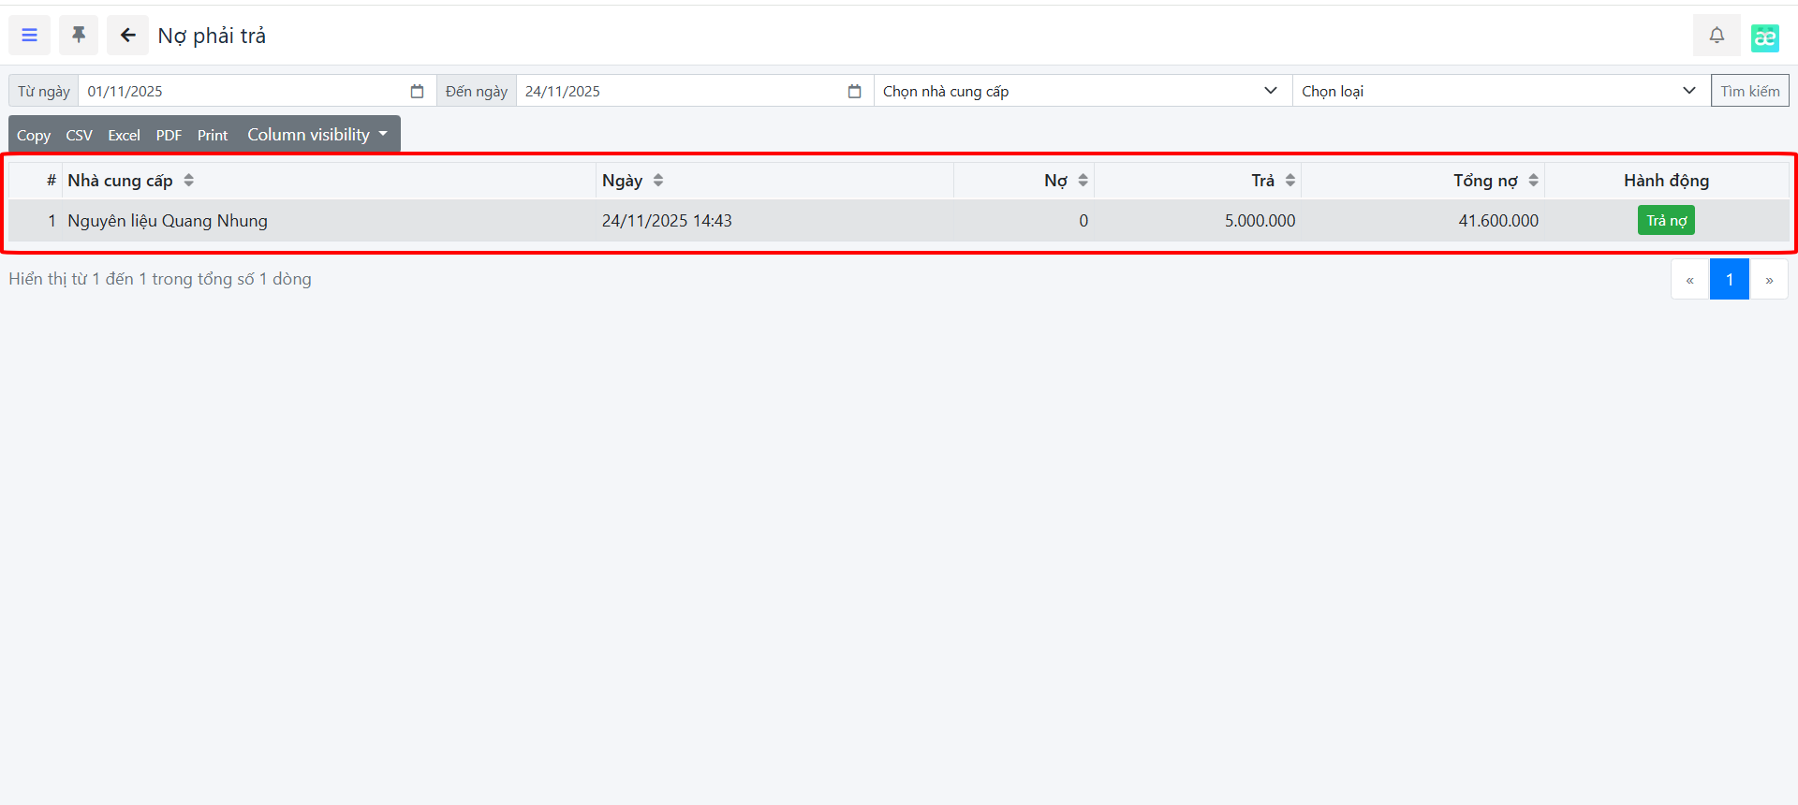
Task: Open the notifications bell
Action: click(x=1716, y=36)
